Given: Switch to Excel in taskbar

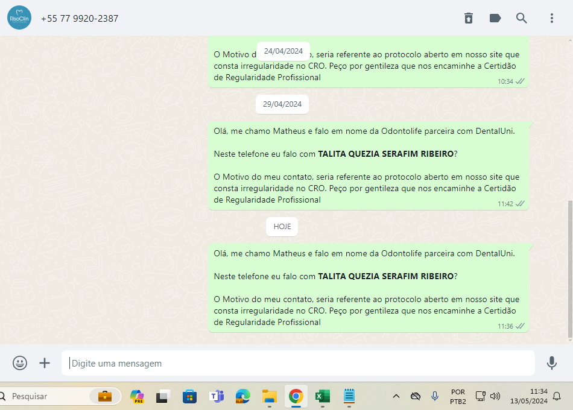Looking at the screenshot, I should click(x=323, y=396).
